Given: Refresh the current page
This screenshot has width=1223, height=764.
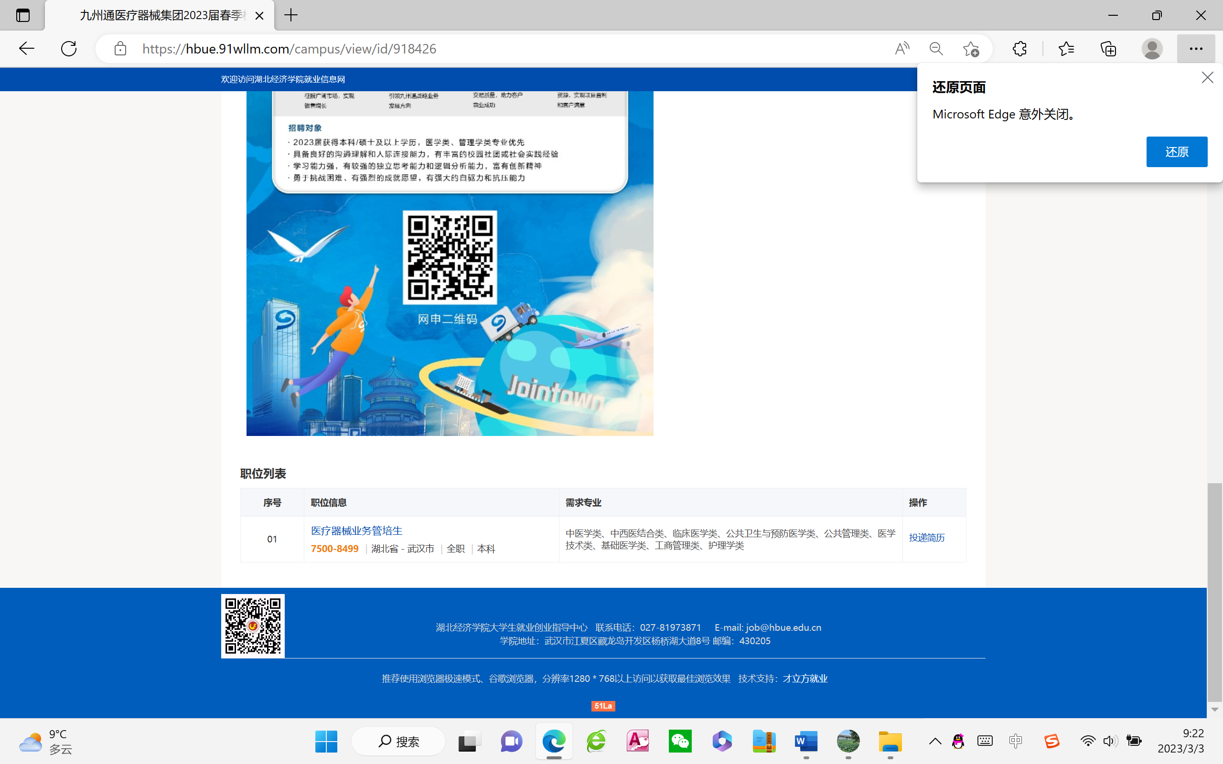Looking at the screenshot, I should click(69, 49).
